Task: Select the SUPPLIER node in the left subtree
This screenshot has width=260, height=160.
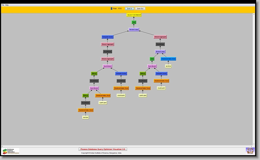Action: pyautogui.click(x=103, y=103)
